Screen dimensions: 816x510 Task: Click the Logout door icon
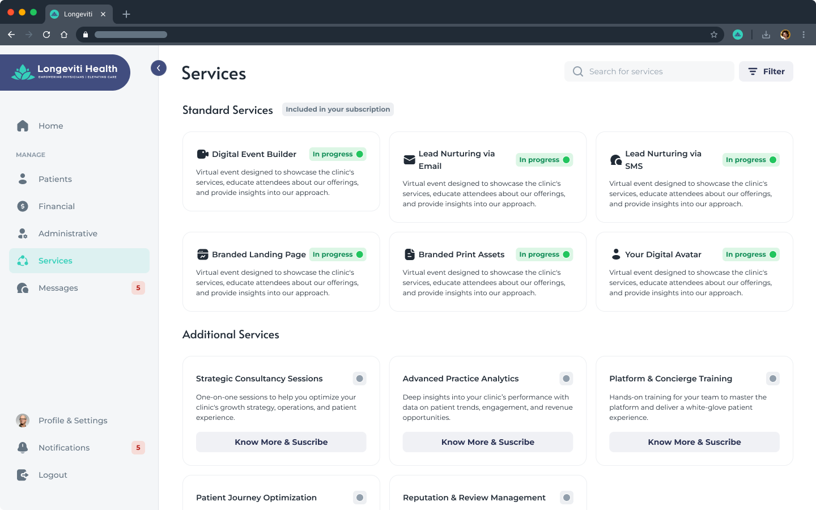(23, 475)
